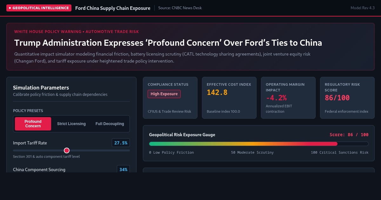381x200 pixels.
Task: Click the 100 Critical Sanctions Risk label
Action: [x=340, y=152]
